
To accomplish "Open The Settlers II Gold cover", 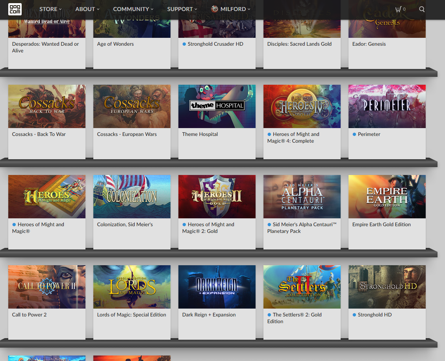I will click(302, 287).
